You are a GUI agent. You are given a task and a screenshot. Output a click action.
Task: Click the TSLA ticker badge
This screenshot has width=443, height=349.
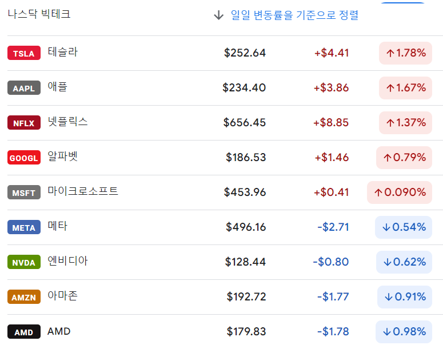(x=23, y=53)
